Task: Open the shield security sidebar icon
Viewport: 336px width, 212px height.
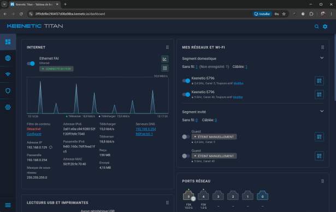Action: click(x=8, y=91)
